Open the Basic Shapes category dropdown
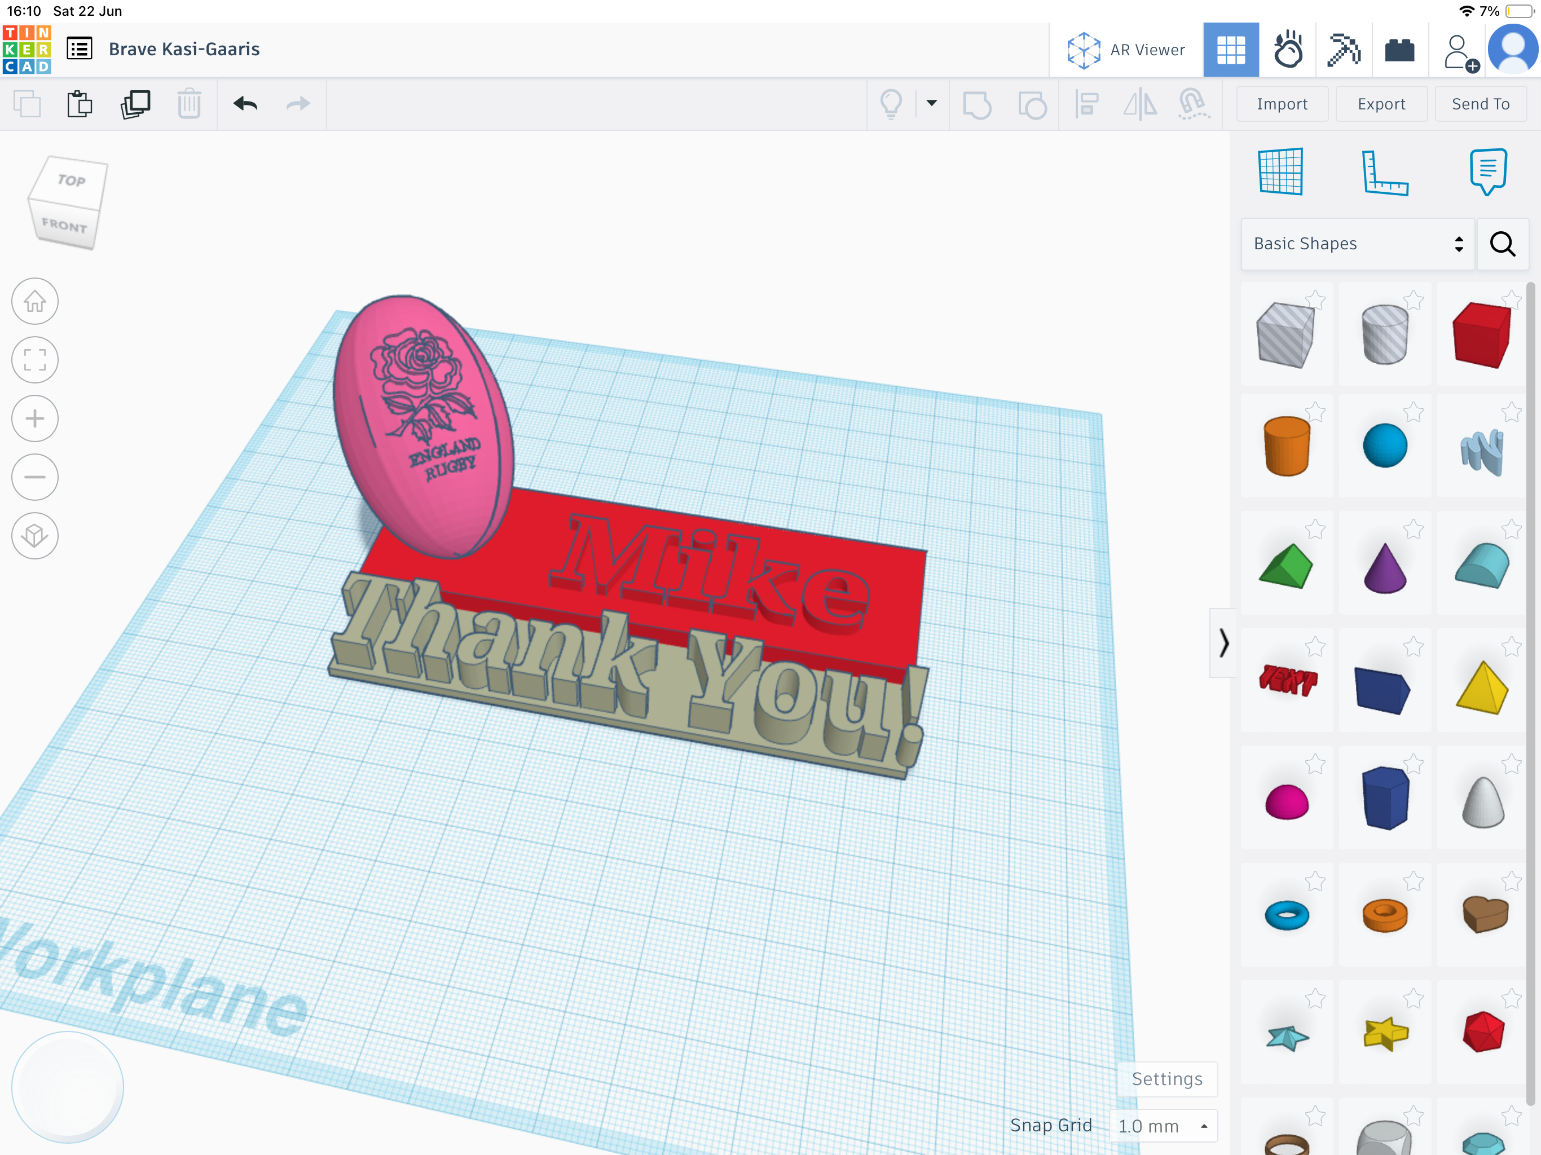This screenshot has height=1155, width=1541. [1357, 244]
